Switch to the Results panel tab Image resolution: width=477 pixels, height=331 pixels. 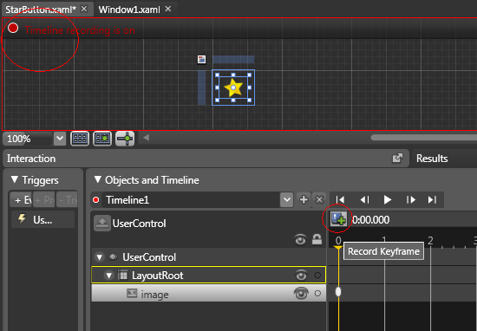(x=432, y=159)
